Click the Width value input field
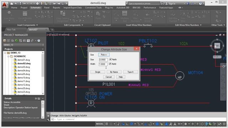 pos(103,64)
